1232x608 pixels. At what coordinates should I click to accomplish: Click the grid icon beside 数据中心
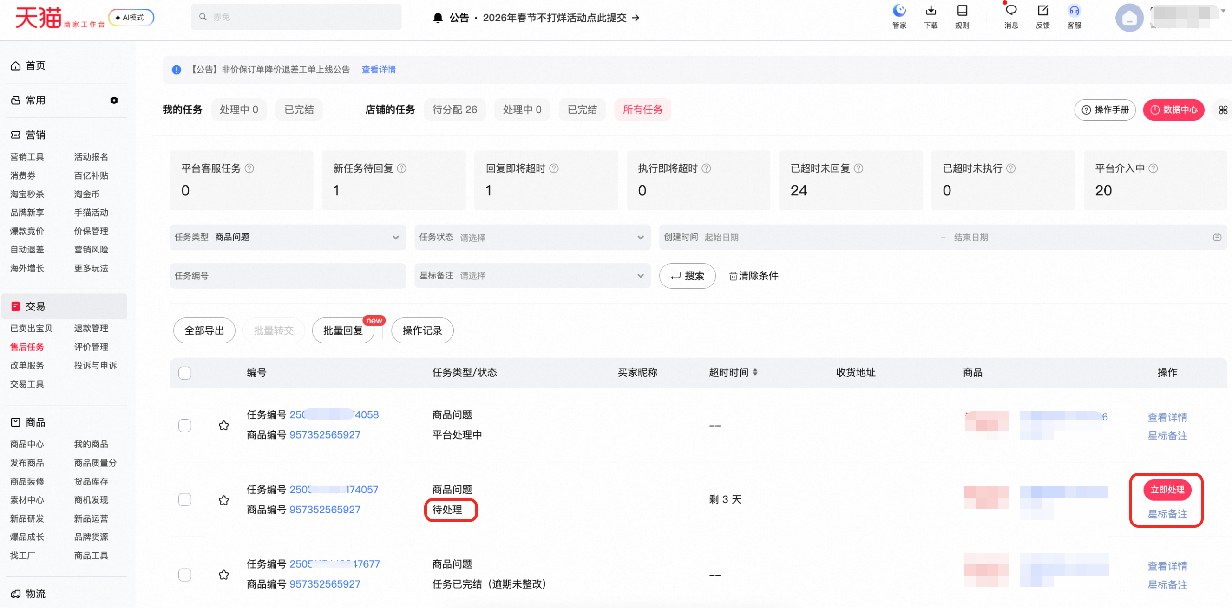(1223, 110)
